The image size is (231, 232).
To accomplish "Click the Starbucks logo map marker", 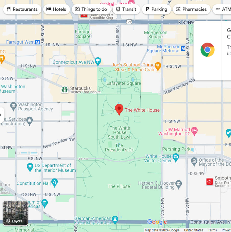I will 65,90.
